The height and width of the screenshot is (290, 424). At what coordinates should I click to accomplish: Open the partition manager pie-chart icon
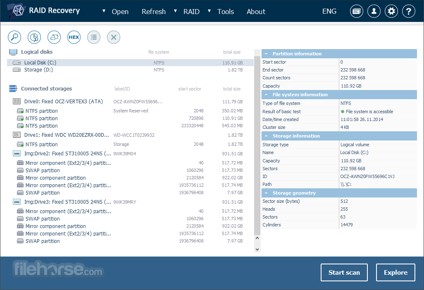tap(34, 37)
